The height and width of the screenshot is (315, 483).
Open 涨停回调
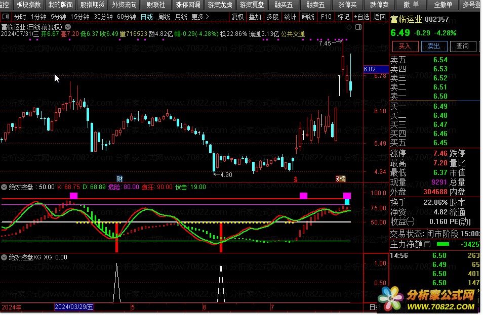point(188,5)
